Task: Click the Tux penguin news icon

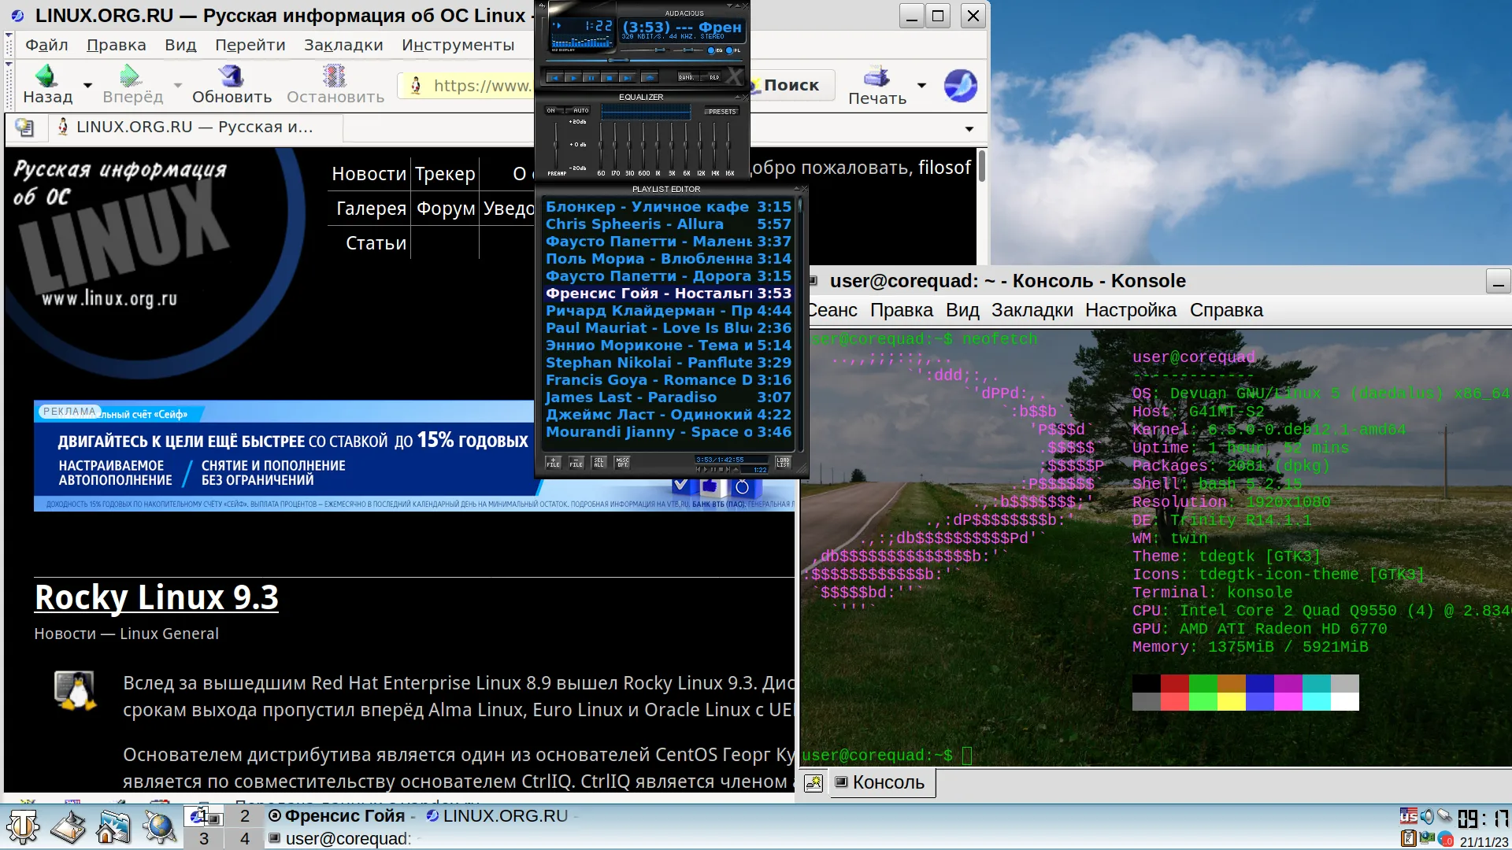Action: coord(75,691)
